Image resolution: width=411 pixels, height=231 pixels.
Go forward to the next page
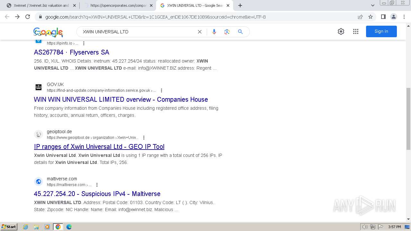pos(17,17)
